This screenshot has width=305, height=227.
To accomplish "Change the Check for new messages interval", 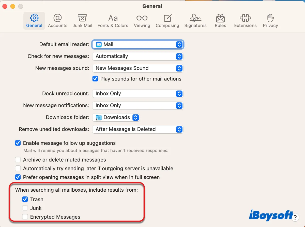I will tap(138, 56).
